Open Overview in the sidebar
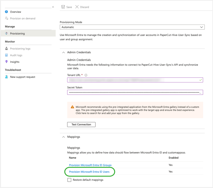The height and width of the screenshot is (188, 213). [x=15, y=12]
